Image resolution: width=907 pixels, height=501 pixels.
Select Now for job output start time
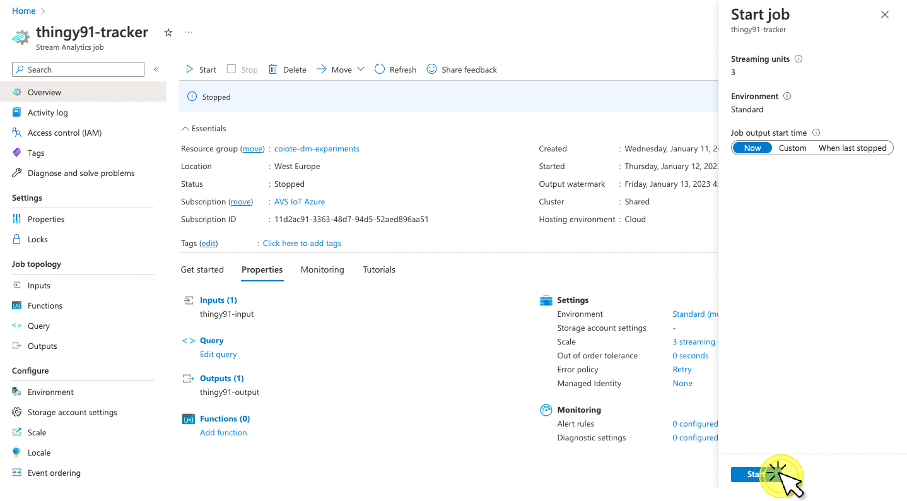pos(752,148)
